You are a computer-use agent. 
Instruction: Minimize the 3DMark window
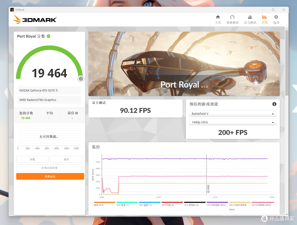click(263, 10)
